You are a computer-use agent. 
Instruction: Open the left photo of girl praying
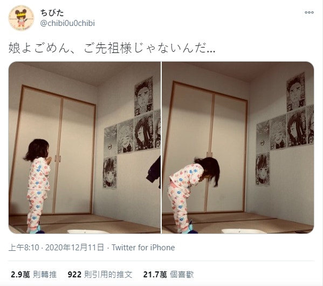(85, 148)
